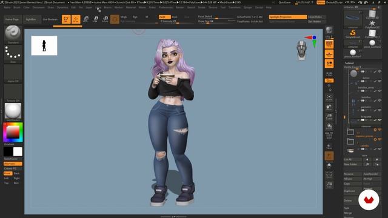Click QuickSave in the top bar
Image resolution: width=388 pixels, height=218 pixels.
(284, 2)
